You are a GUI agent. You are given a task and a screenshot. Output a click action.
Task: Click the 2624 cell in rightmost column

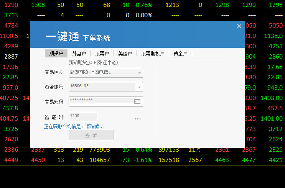(x=276, y=139)
